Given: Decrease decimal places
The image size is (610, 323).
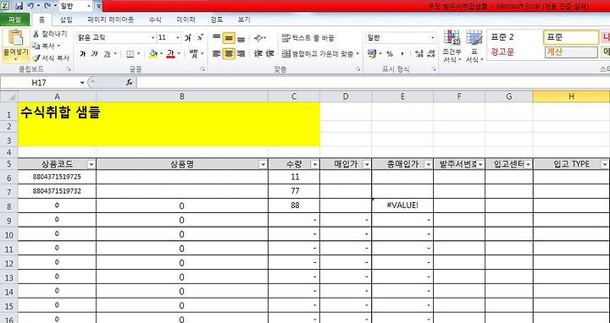Looking at the screenshot, I should pyautogui.click(x=431, y=53).
